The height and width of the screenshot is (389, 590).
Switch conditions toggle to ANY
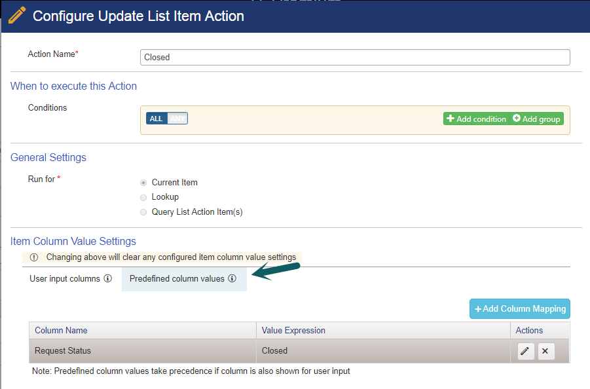pos(177,119)
